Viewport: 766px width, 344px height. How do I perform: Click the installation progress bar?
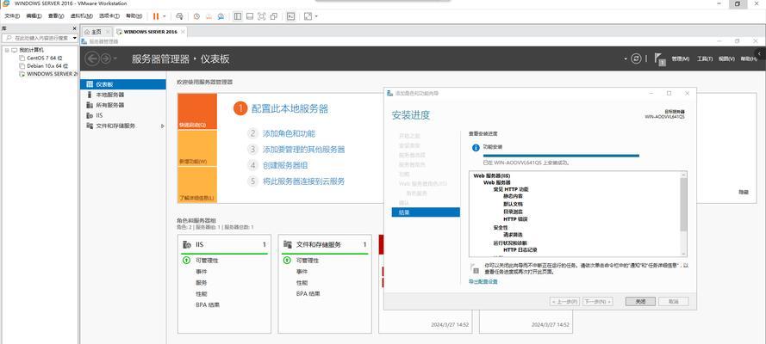(561, 156)
